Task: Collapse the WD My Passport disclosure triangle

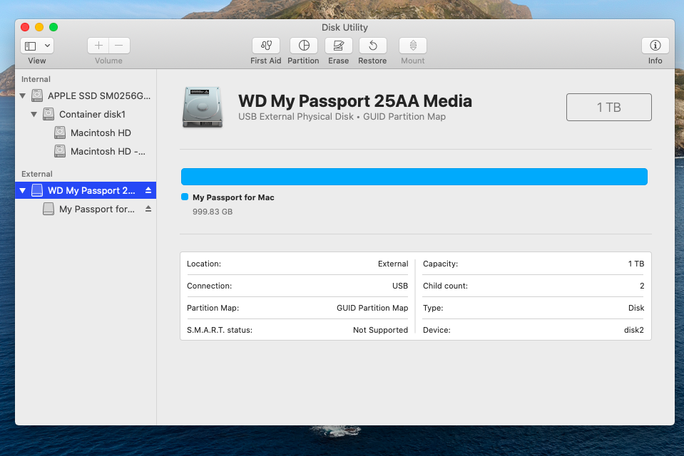Action: coord(23,190)
